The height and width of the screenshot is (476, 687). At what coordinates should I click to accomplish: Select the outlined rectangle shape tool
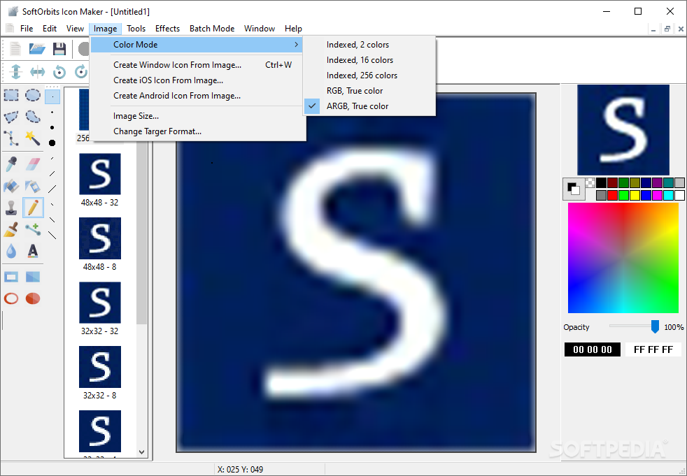11,277
